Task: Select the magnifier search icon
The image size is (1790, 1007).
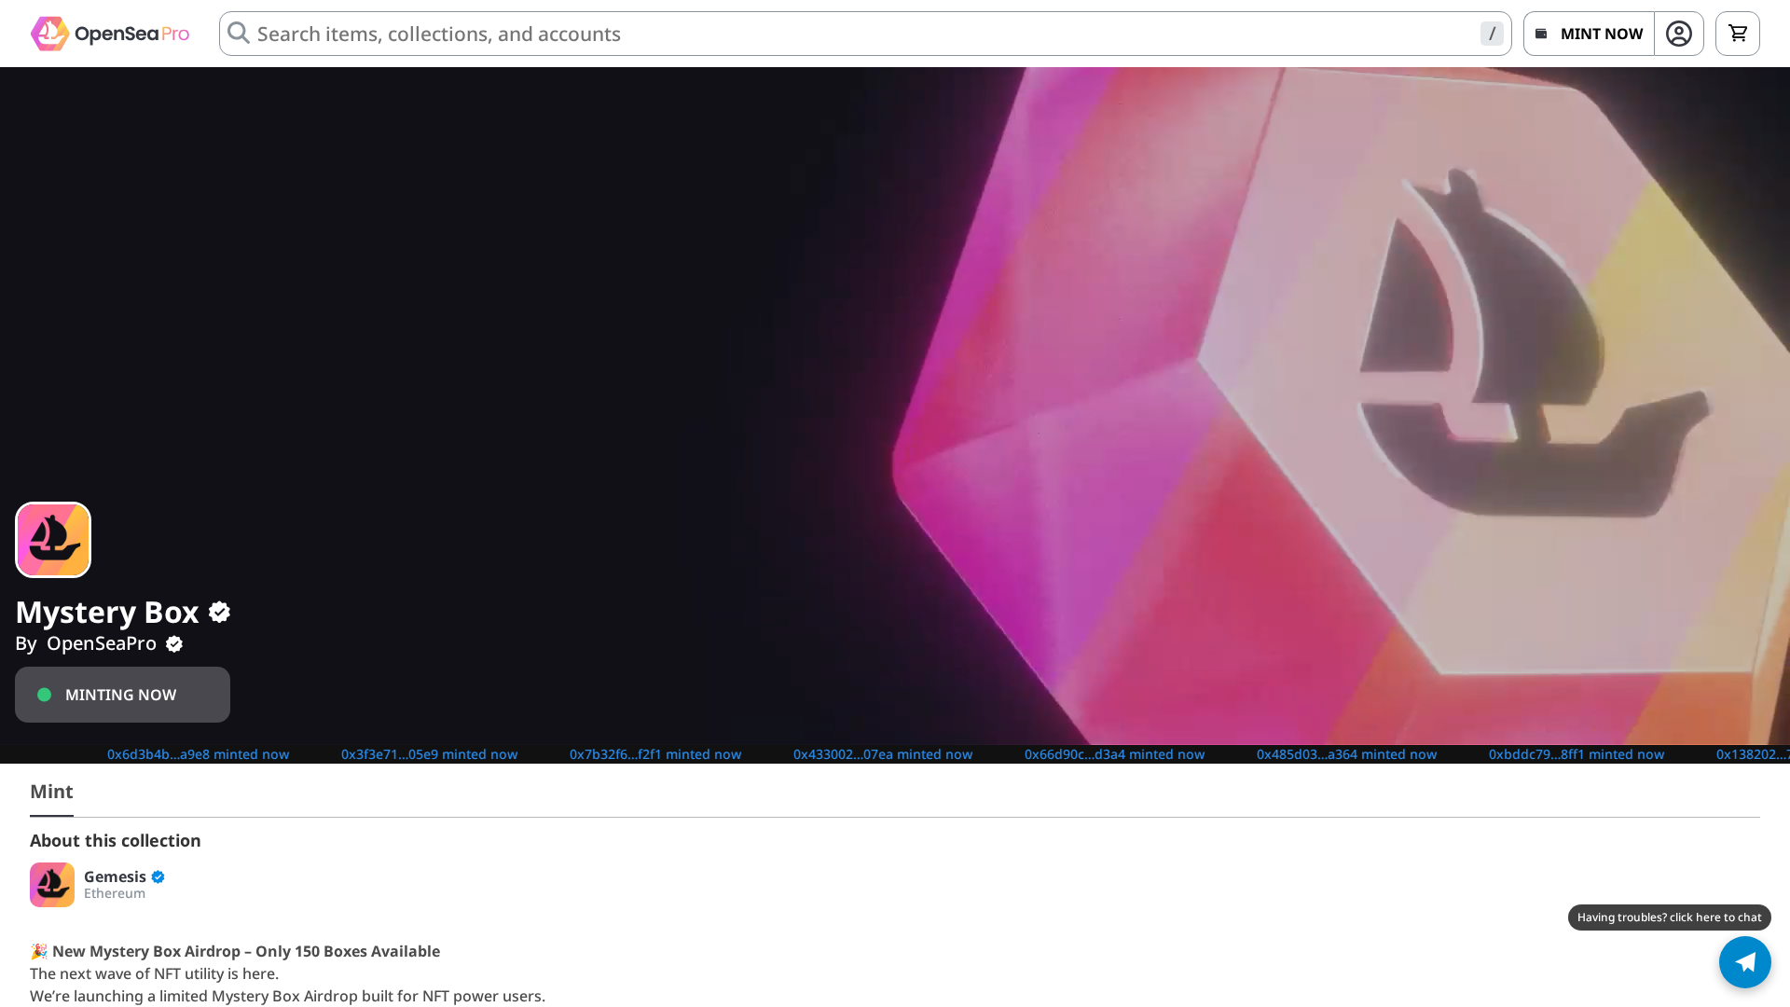Action: point(239,34)
